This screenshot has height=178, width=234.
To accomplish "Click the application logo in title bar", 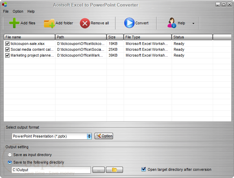I will coord(4,4).
